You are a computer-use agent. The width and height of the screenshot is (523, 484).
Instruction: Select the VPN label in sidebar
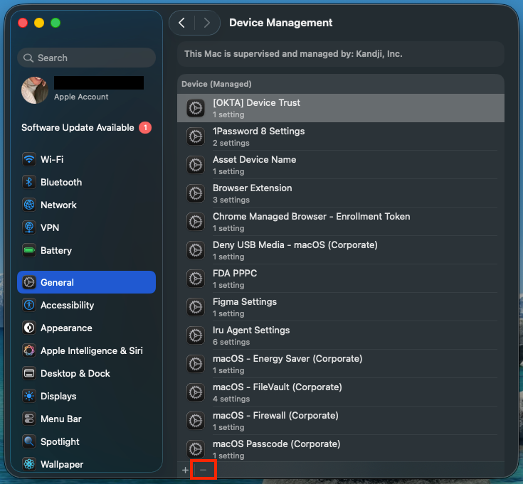(50, 227)
